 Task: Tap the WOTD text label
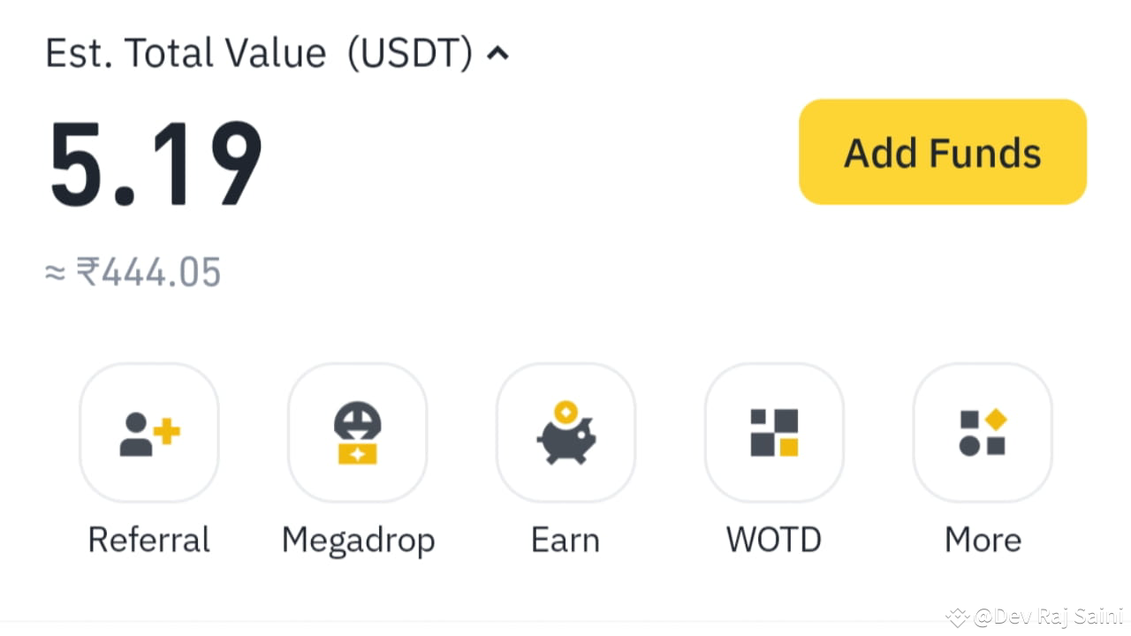[x=774, y=540]
